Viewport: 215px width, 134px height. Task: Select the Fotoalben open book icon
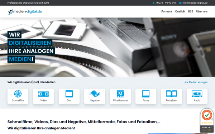[171, 94]
